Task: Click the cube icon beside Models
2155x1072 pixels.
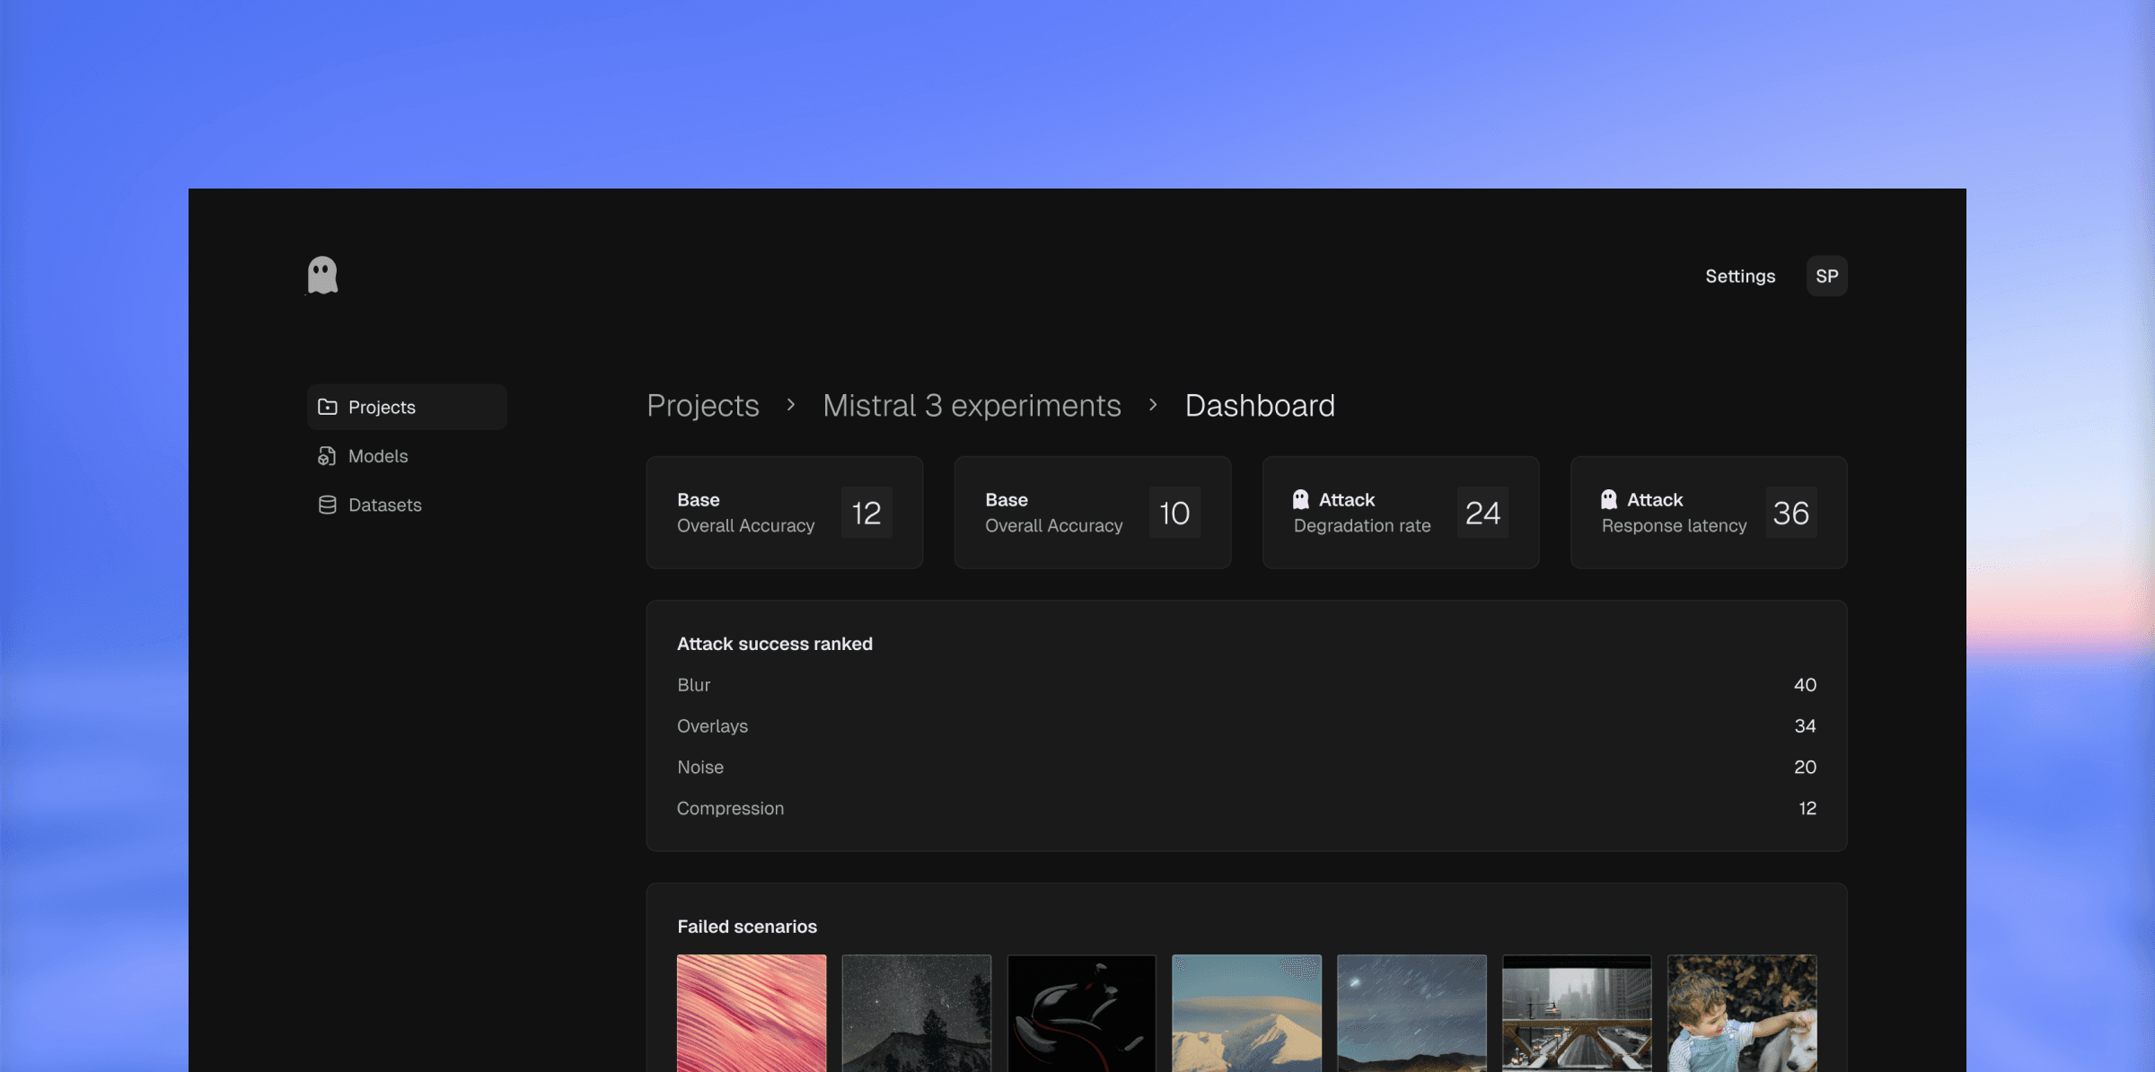Action: click(328, 456)
